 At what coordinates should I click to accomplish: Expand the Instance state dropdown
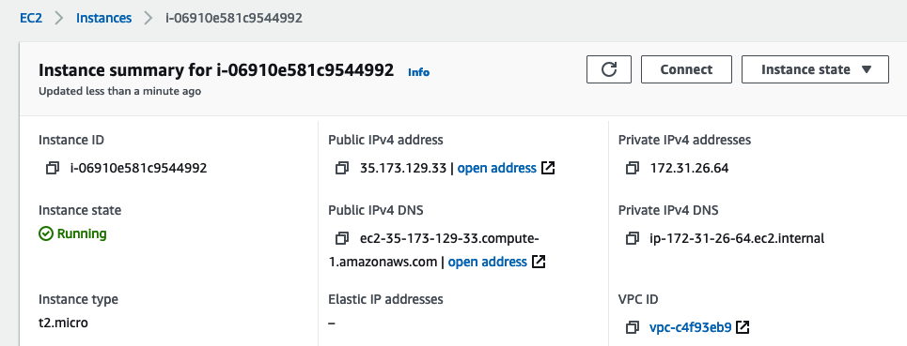coord(815,69)
